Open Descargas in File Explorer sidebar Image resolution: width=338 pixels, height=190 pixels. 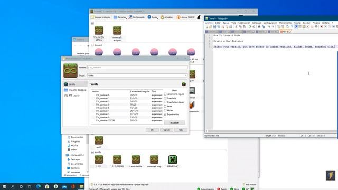76,159
